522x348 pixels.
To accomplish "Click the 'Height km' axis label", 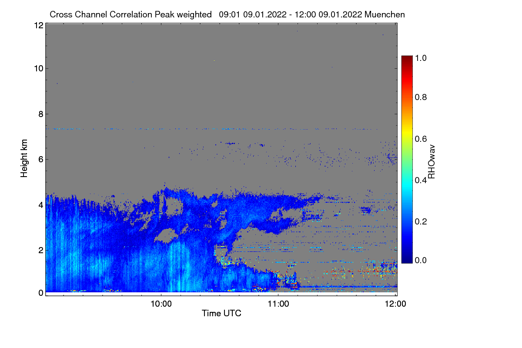I will click(x=24, y=158).
